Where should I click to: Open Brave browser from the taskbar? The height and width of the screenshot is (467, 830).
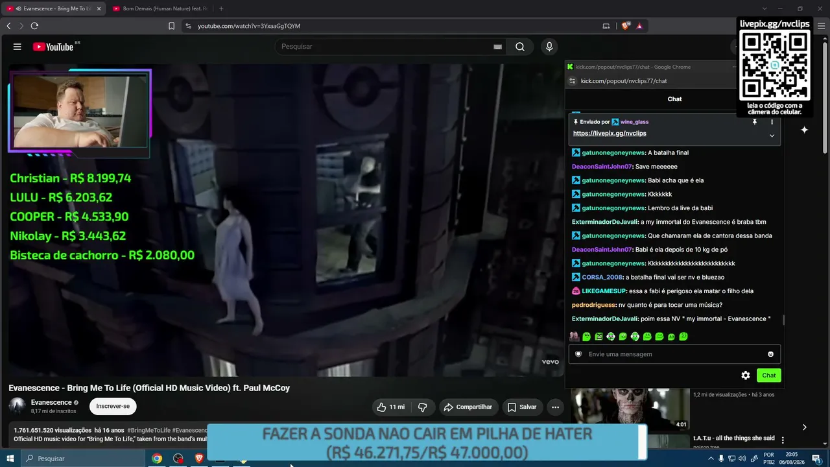click(199, 459)
